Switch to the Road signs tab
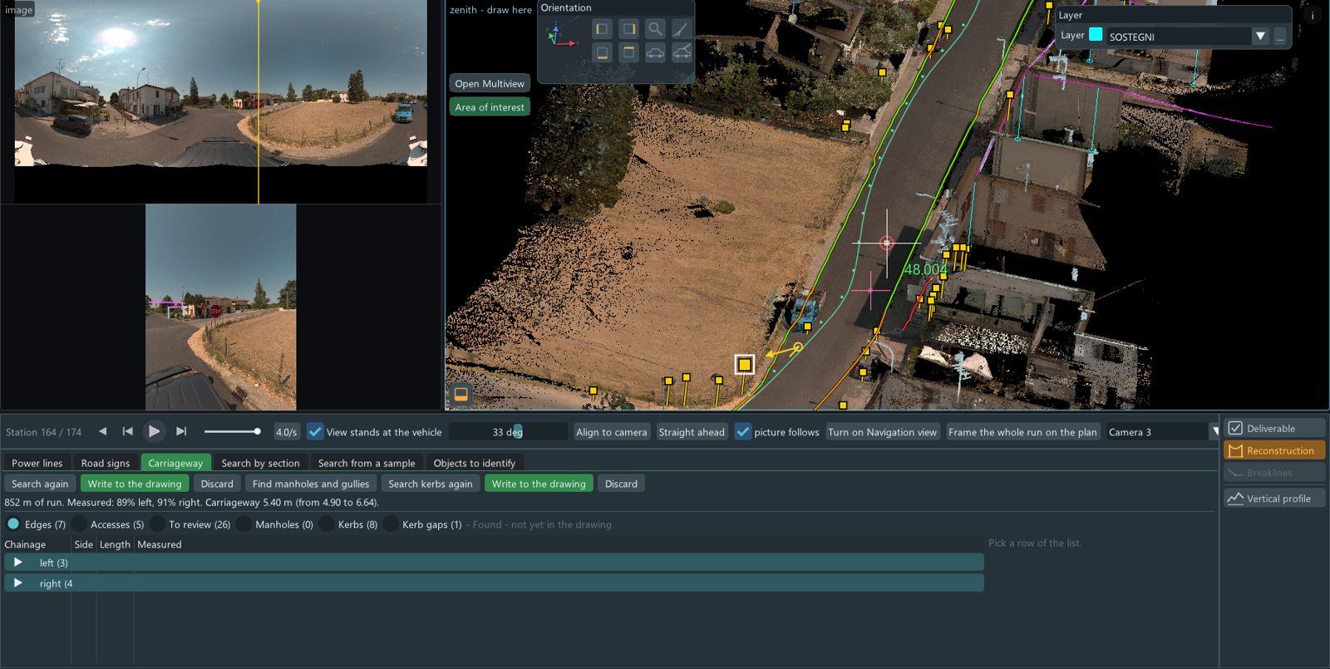This screenshot has height=669, width=1330. click(106, 463)
